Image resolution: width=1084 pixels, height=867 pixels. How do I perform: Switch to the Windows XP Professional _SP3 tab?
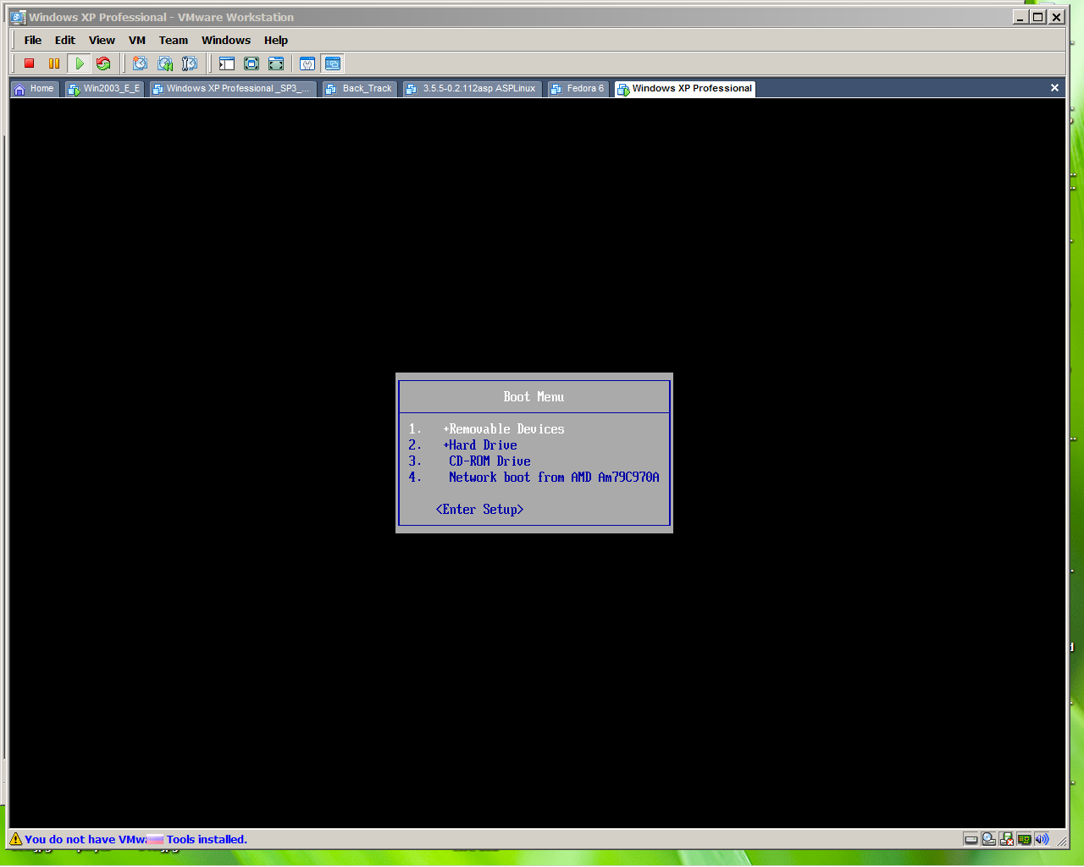coord(233,88)
